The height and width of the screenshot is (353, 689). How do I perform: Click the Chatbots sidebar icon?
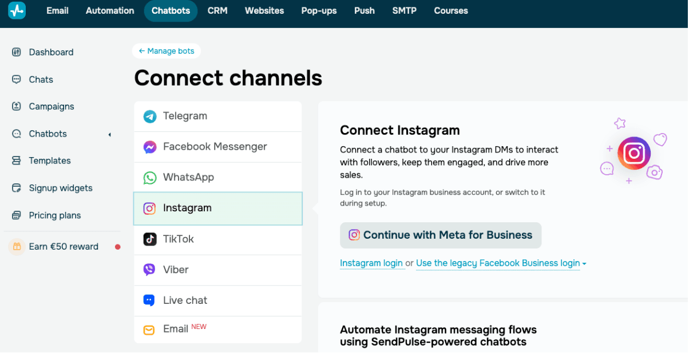coord(17,134)
